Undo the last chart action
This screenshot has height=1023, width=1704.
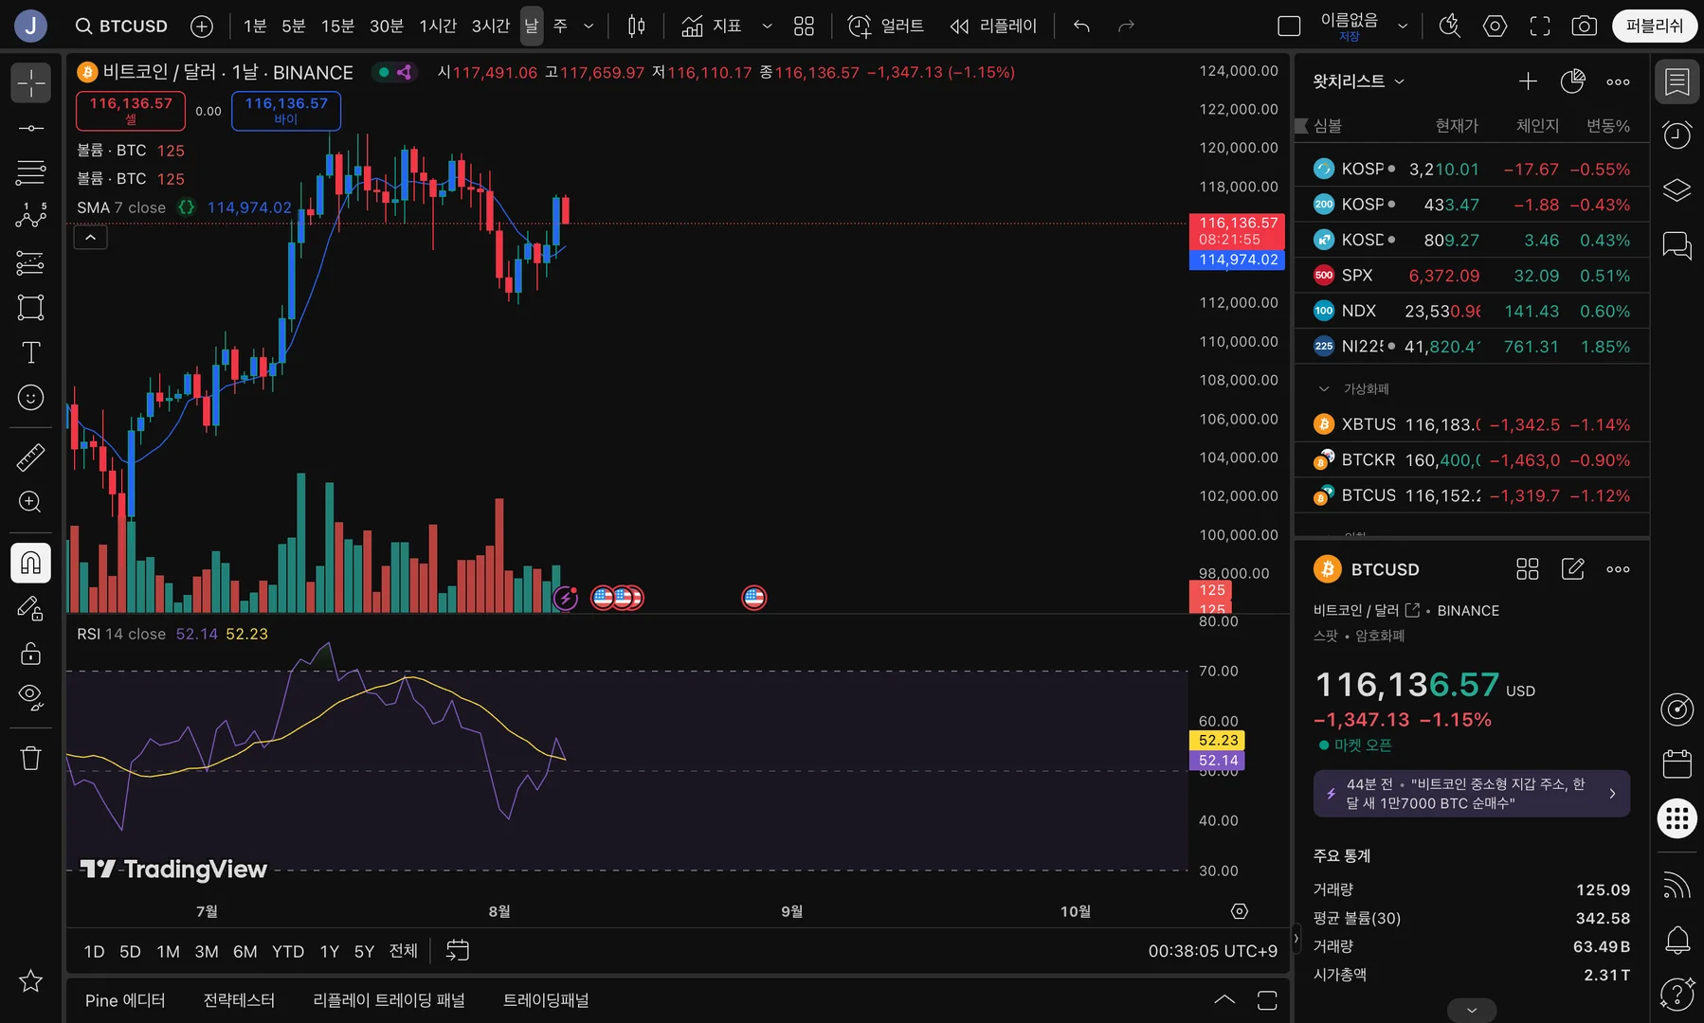pyautogui.click(x=1081, y=26)
